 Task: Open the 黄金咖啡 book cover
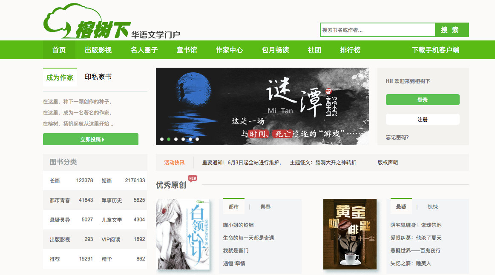tap(350, 234)
